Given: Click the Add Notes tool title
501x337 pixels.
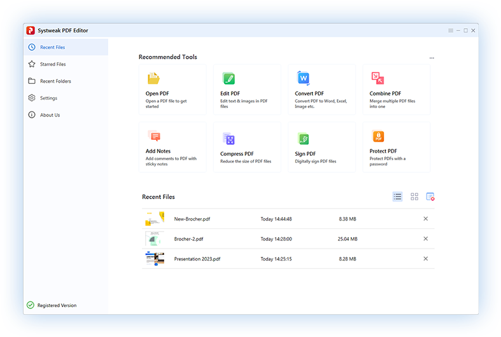Looking at the screenshot, I should coord(158,151).
